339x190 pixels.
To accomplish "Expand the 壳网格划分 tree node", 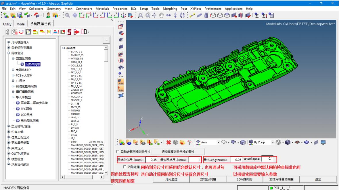I will point(13,70).
